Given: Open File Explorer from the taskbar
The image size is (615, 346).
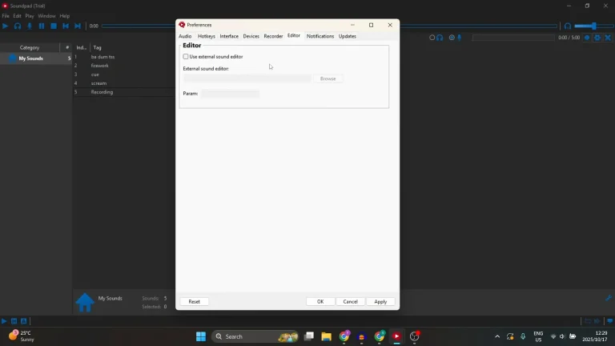Looking at the screenshot, I should click(327, 336).
